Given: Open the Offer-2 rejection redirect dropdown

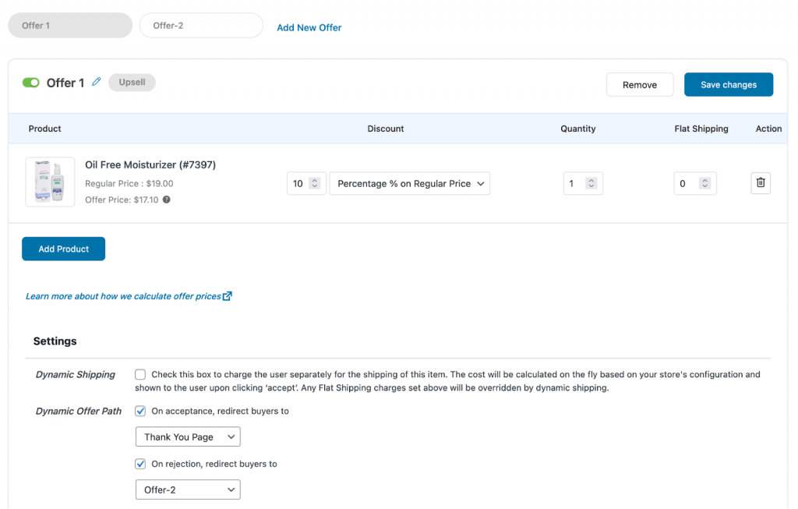Looking at the screenshot, I should pyautogui.click(x=188, y=490).
